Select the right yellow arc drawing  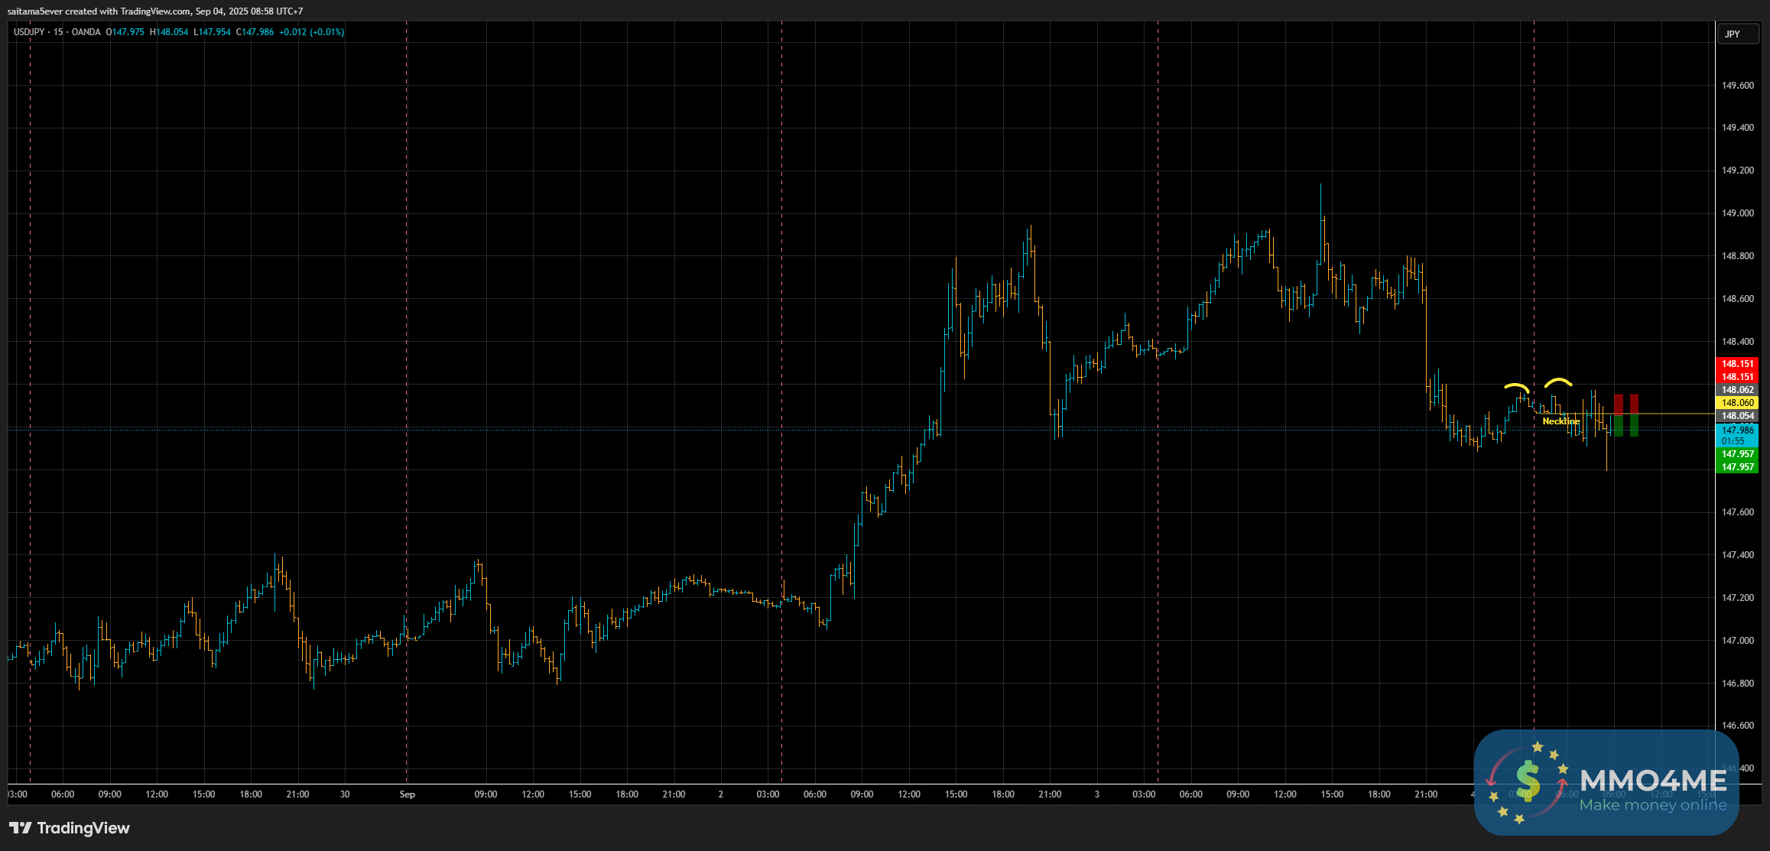1558,382
